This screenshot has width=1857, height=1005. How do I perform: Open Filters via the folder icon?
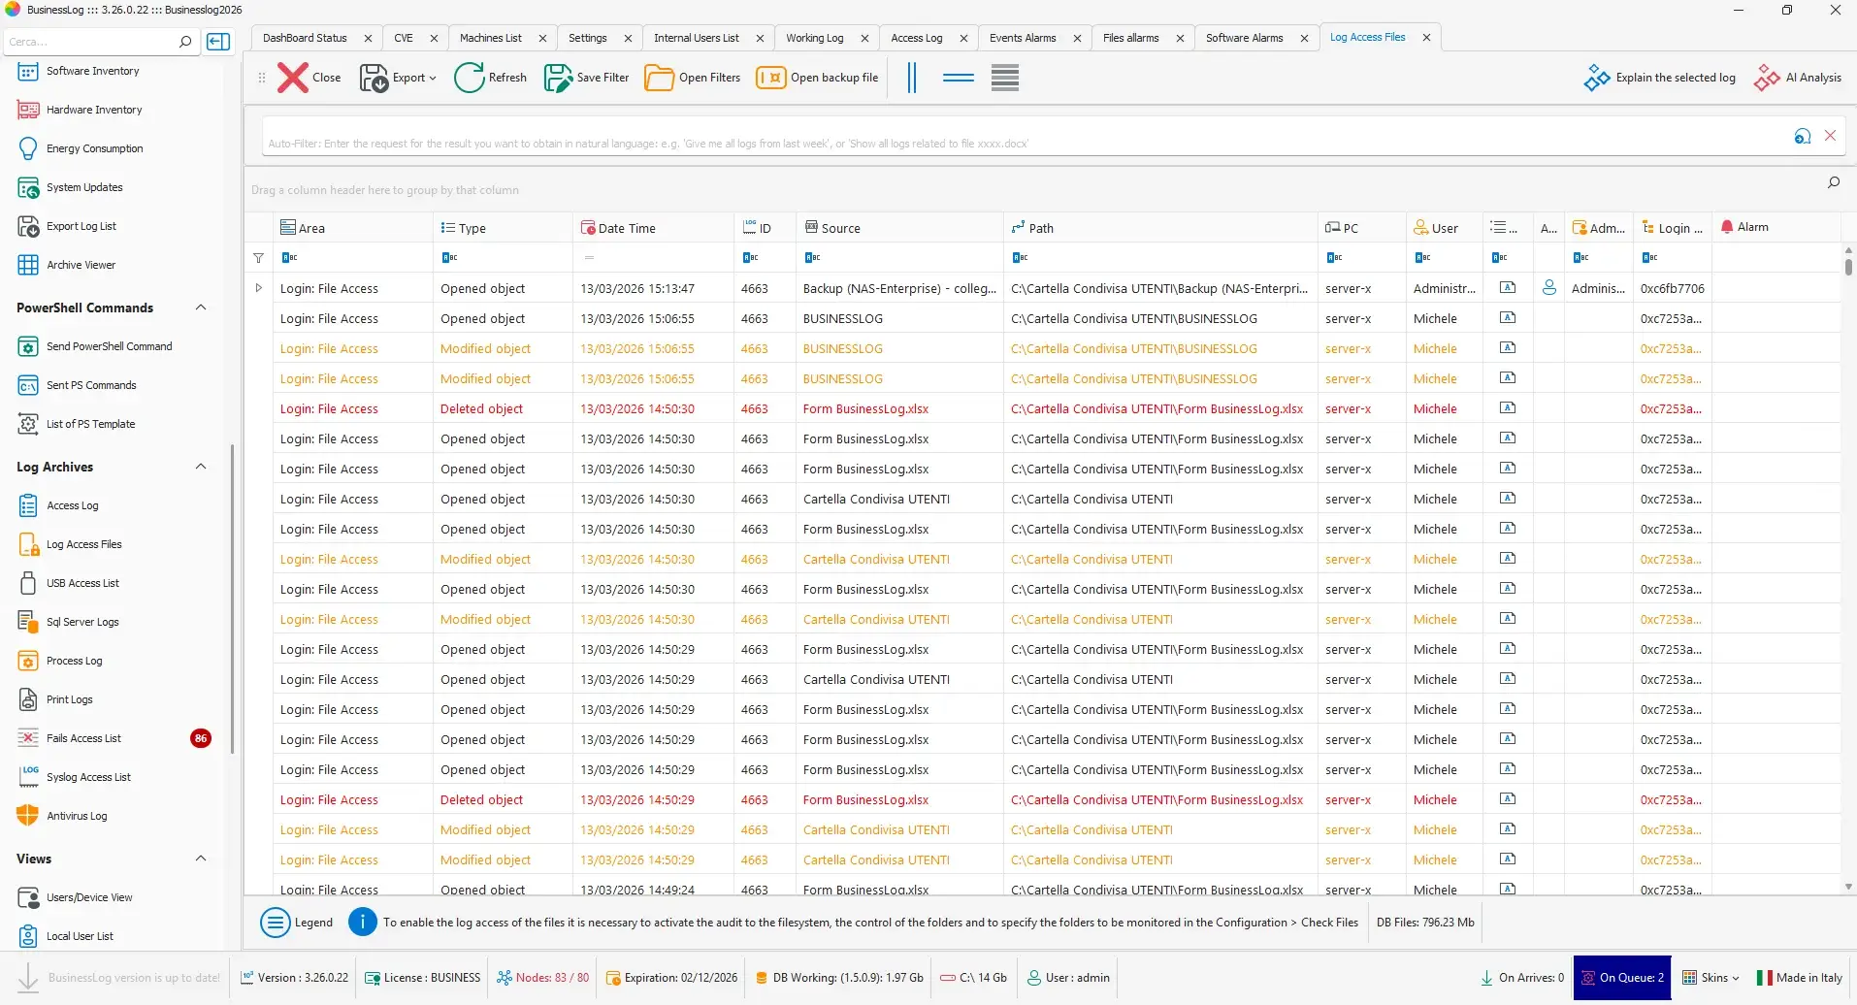click(659, 78)
